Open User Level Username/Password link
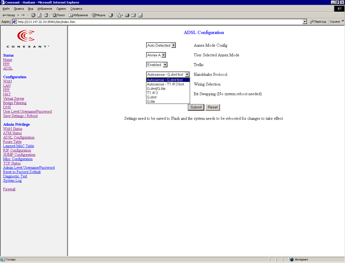345x263 pixels. click(27, 111)
